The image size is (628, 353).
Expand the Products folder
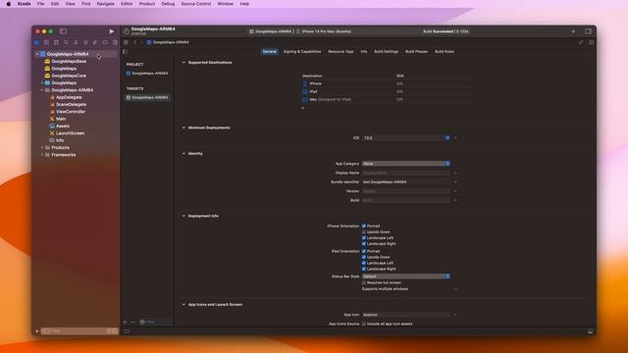(42, 148)
